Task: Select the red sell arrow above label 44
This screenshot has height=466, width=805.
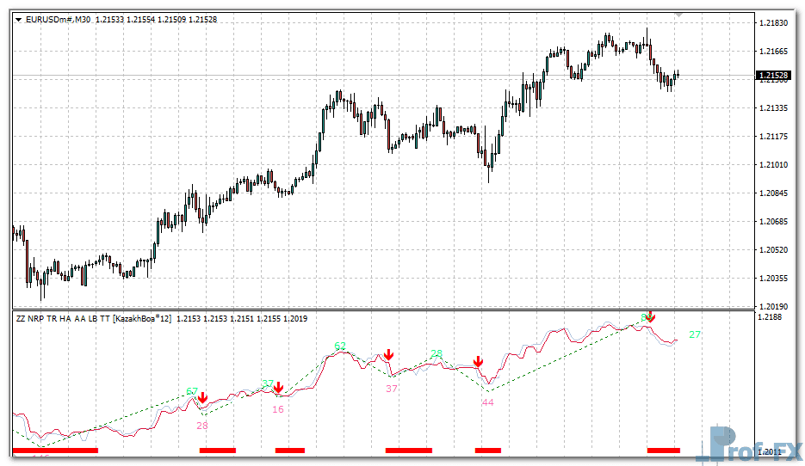Action: tap(478, 363)
